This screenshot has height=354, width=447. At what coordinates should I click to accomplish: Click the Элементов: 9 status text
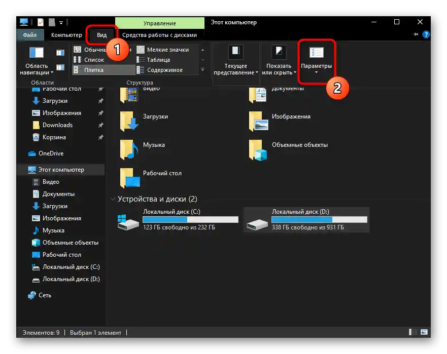[41, 332]
